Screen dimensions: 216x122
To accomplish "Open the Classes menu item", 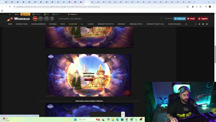I will pos(91,24).
